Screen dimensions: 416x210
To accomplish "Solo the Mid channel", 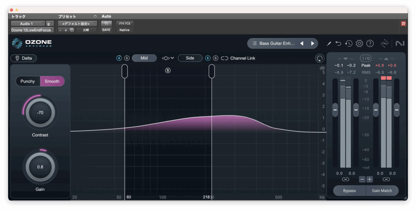I will pyautogui.click(x=126, y=58).
